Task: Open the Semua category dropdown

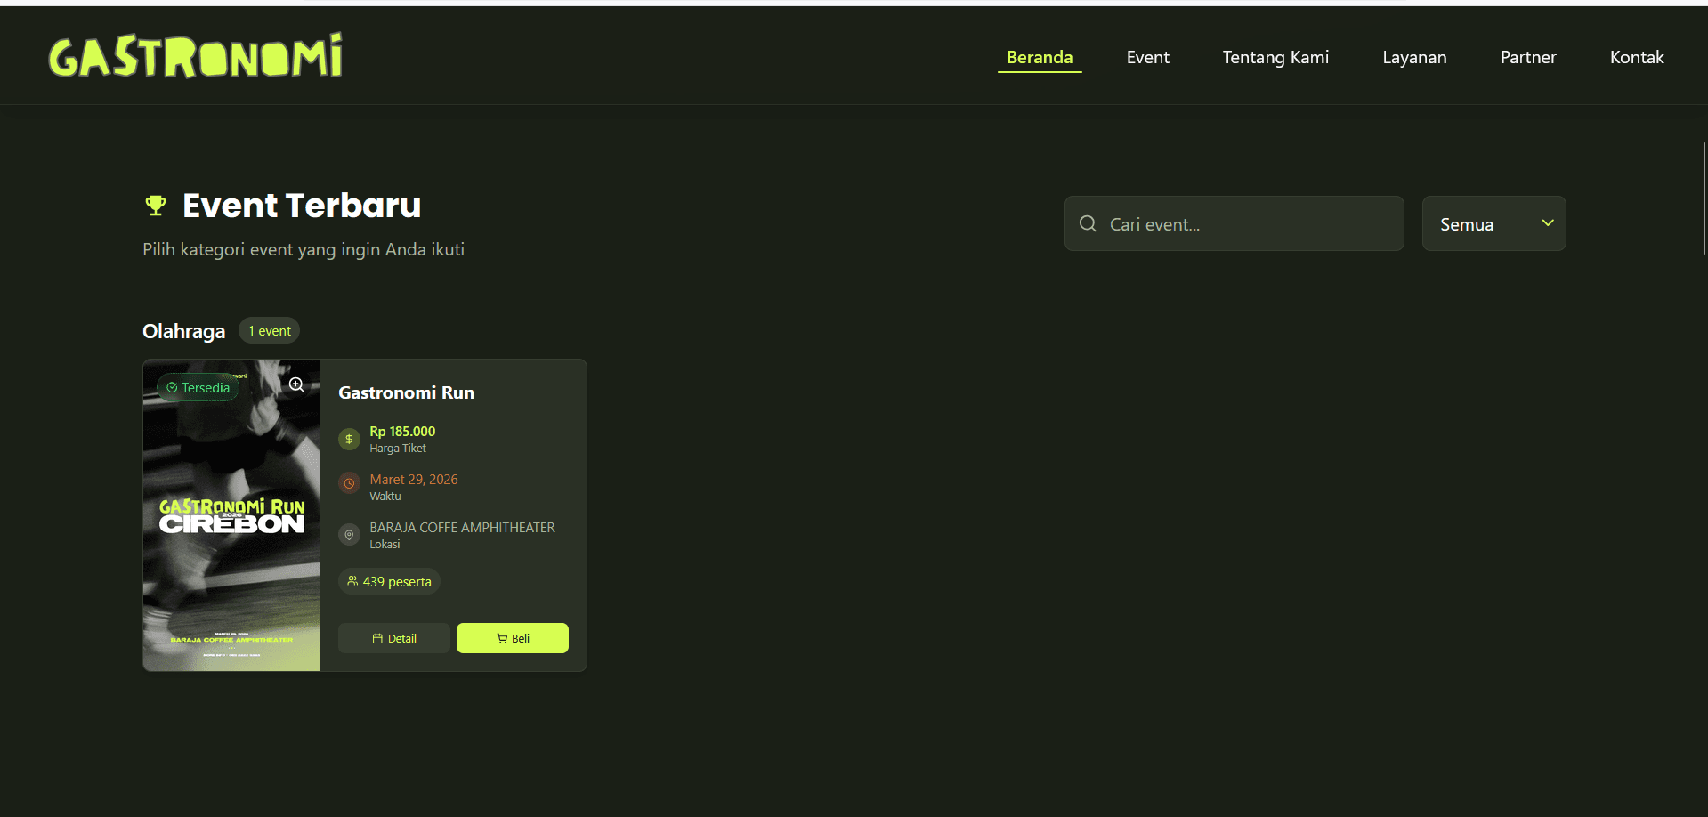Action: (x=1493, y=223)
